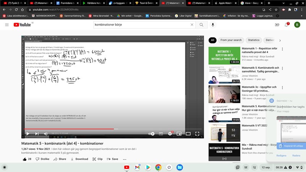Like the video
Screen dimensions: 306x172
click(27, 159)
